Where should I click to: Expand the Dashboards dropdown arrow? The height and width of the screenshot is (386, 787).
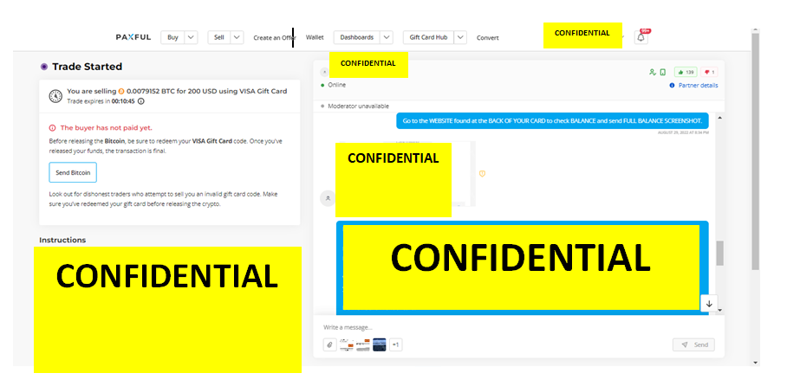[x=386, y=37]
